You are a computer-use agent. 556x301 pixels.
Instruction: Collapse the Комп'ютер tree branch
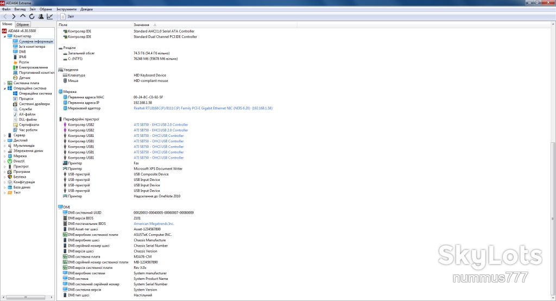point(4,36)
